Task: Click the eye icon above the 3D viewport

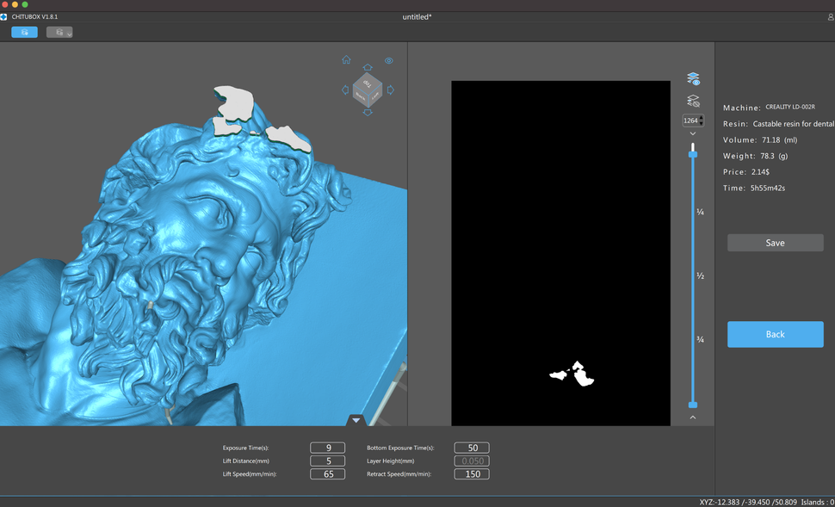Action: 389,60
